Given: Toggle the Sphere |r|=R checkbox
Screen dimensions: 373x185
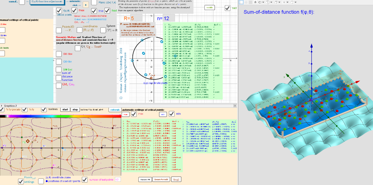Looking at the screenshot, I should 103,30.
